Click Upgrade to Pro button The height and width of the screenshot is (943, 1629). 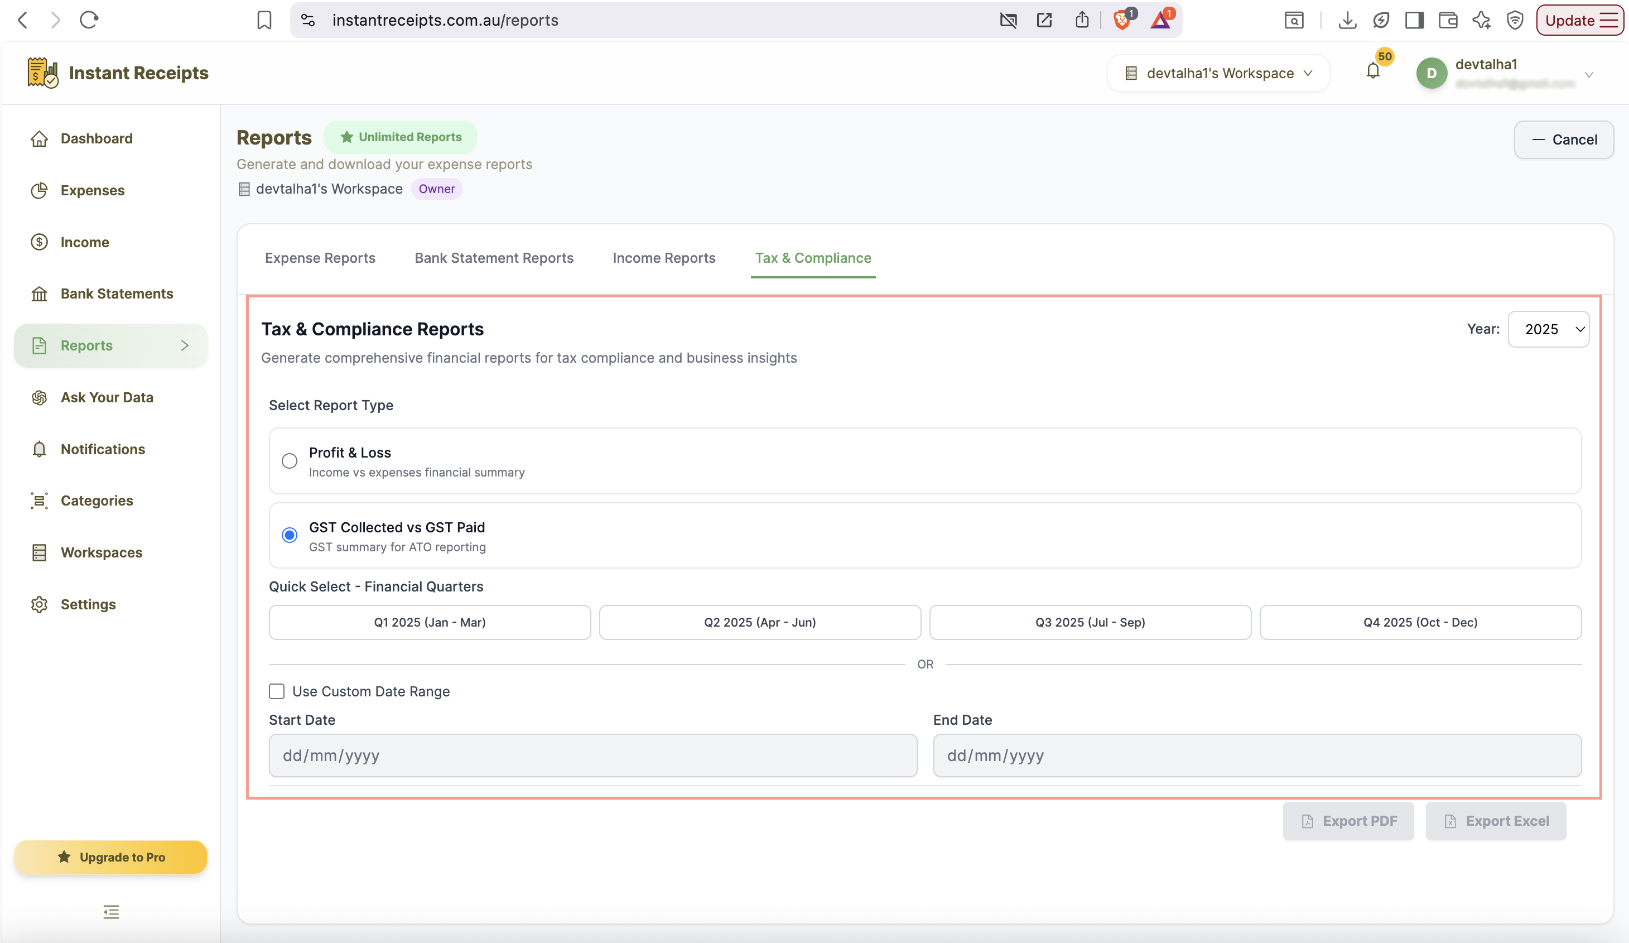pos(110,858)
